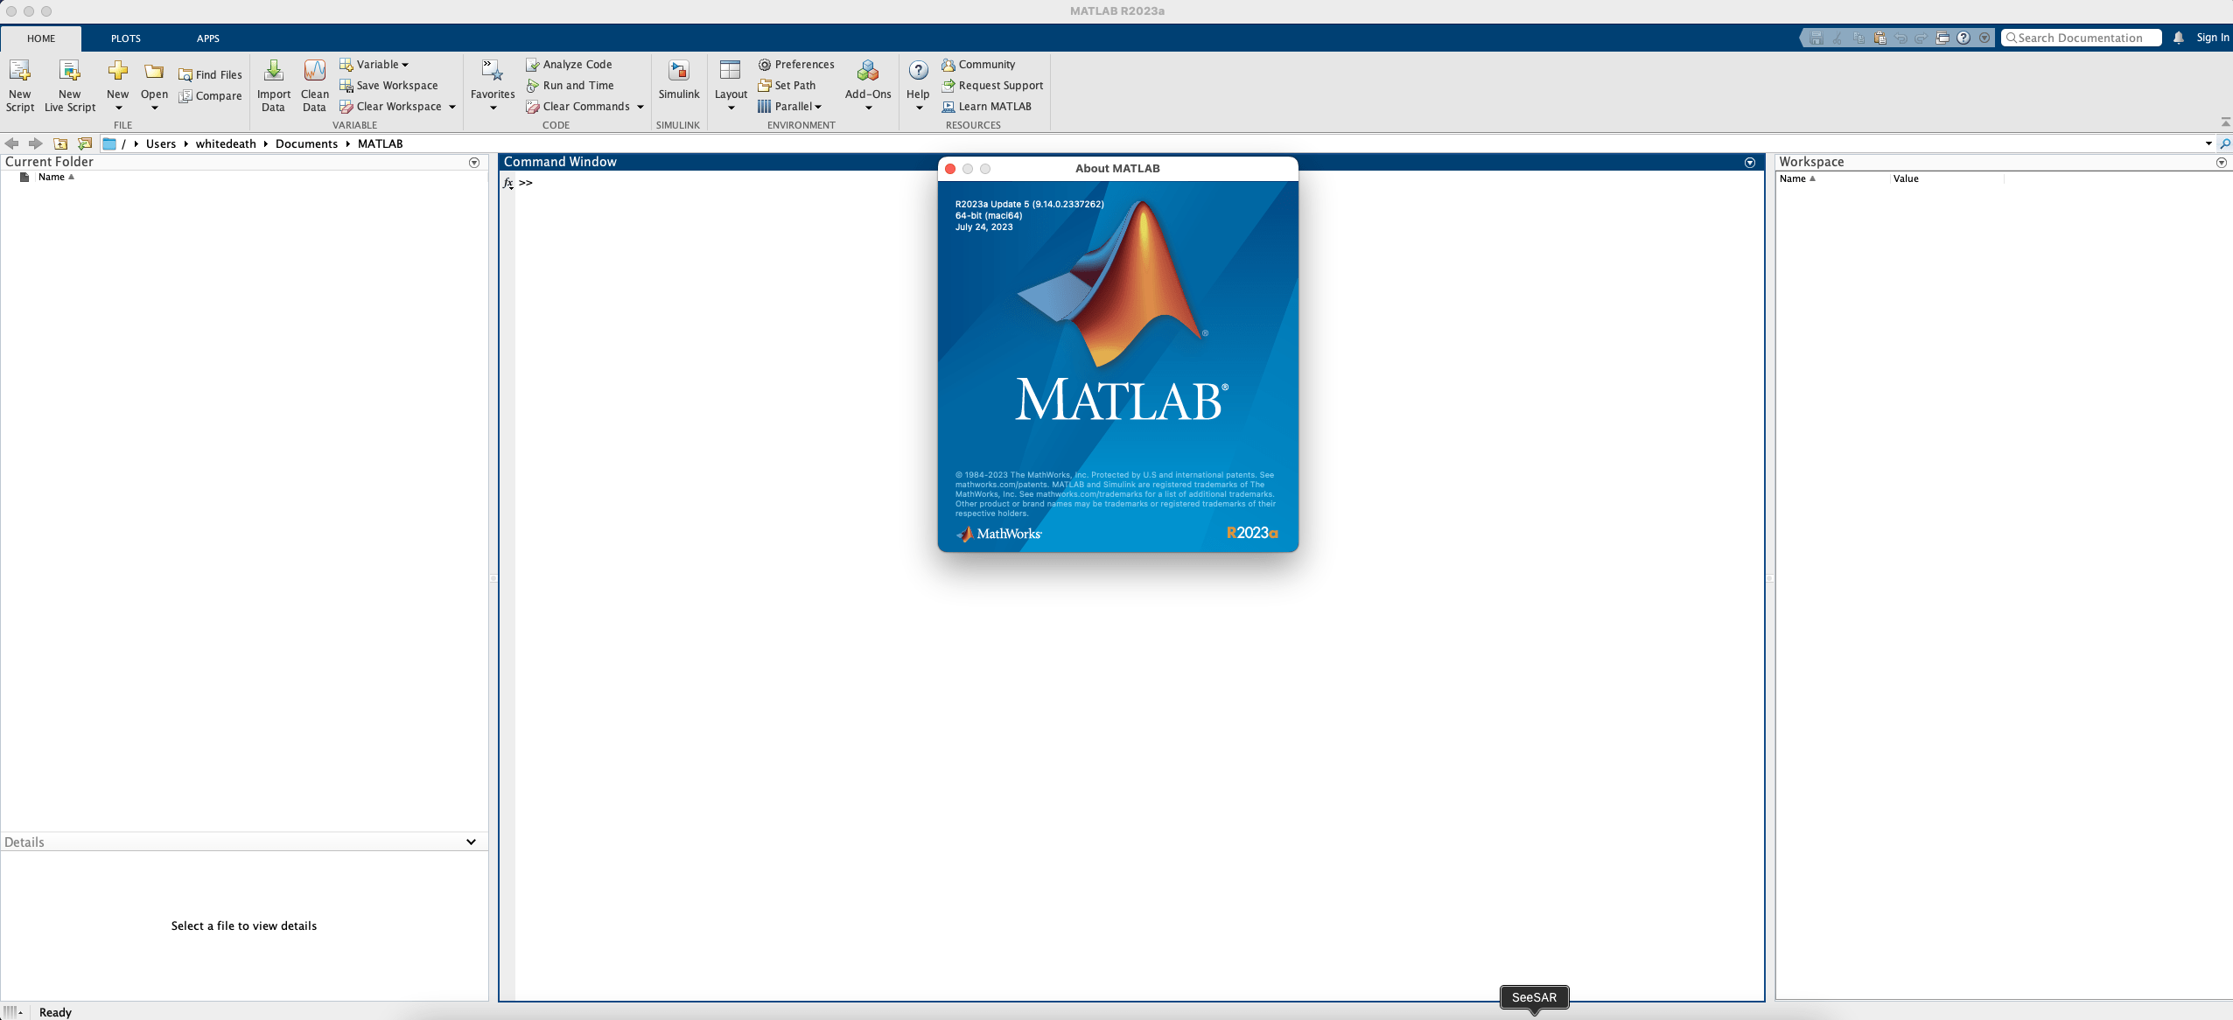Screen dimensions: 2233x1020
Task: Collapse the Details panel
Action: click(x=471, y=842)
